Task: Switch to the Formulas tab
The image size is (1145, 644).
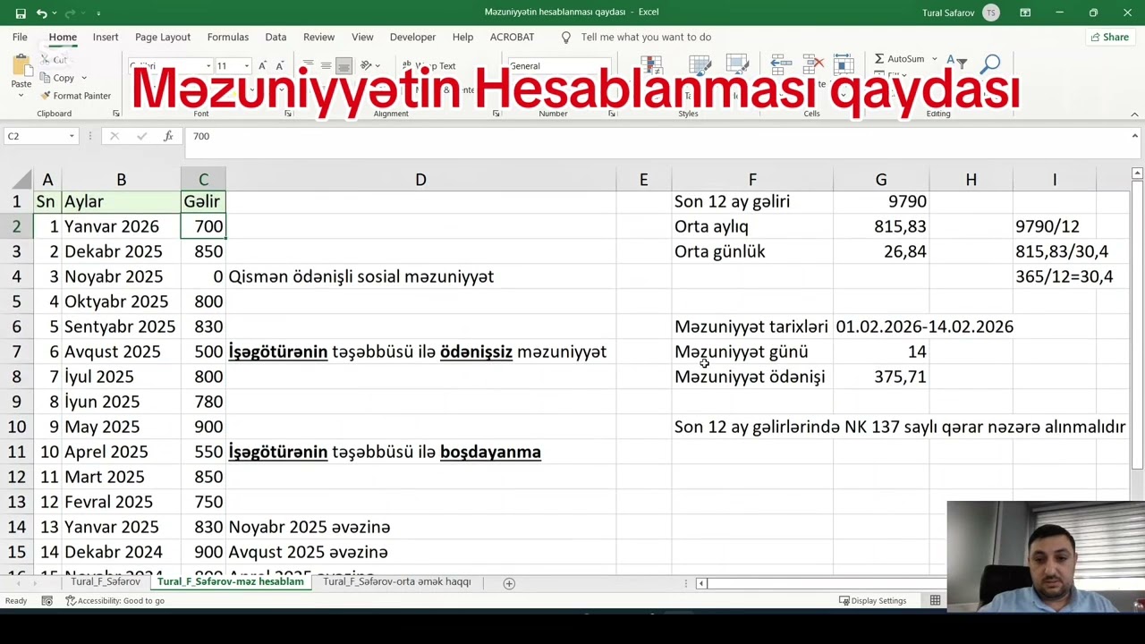Action: [x=228, y=37]
